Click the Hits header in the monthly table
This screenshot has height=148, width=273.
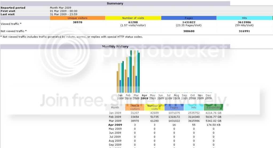click(x=194, y=107)
